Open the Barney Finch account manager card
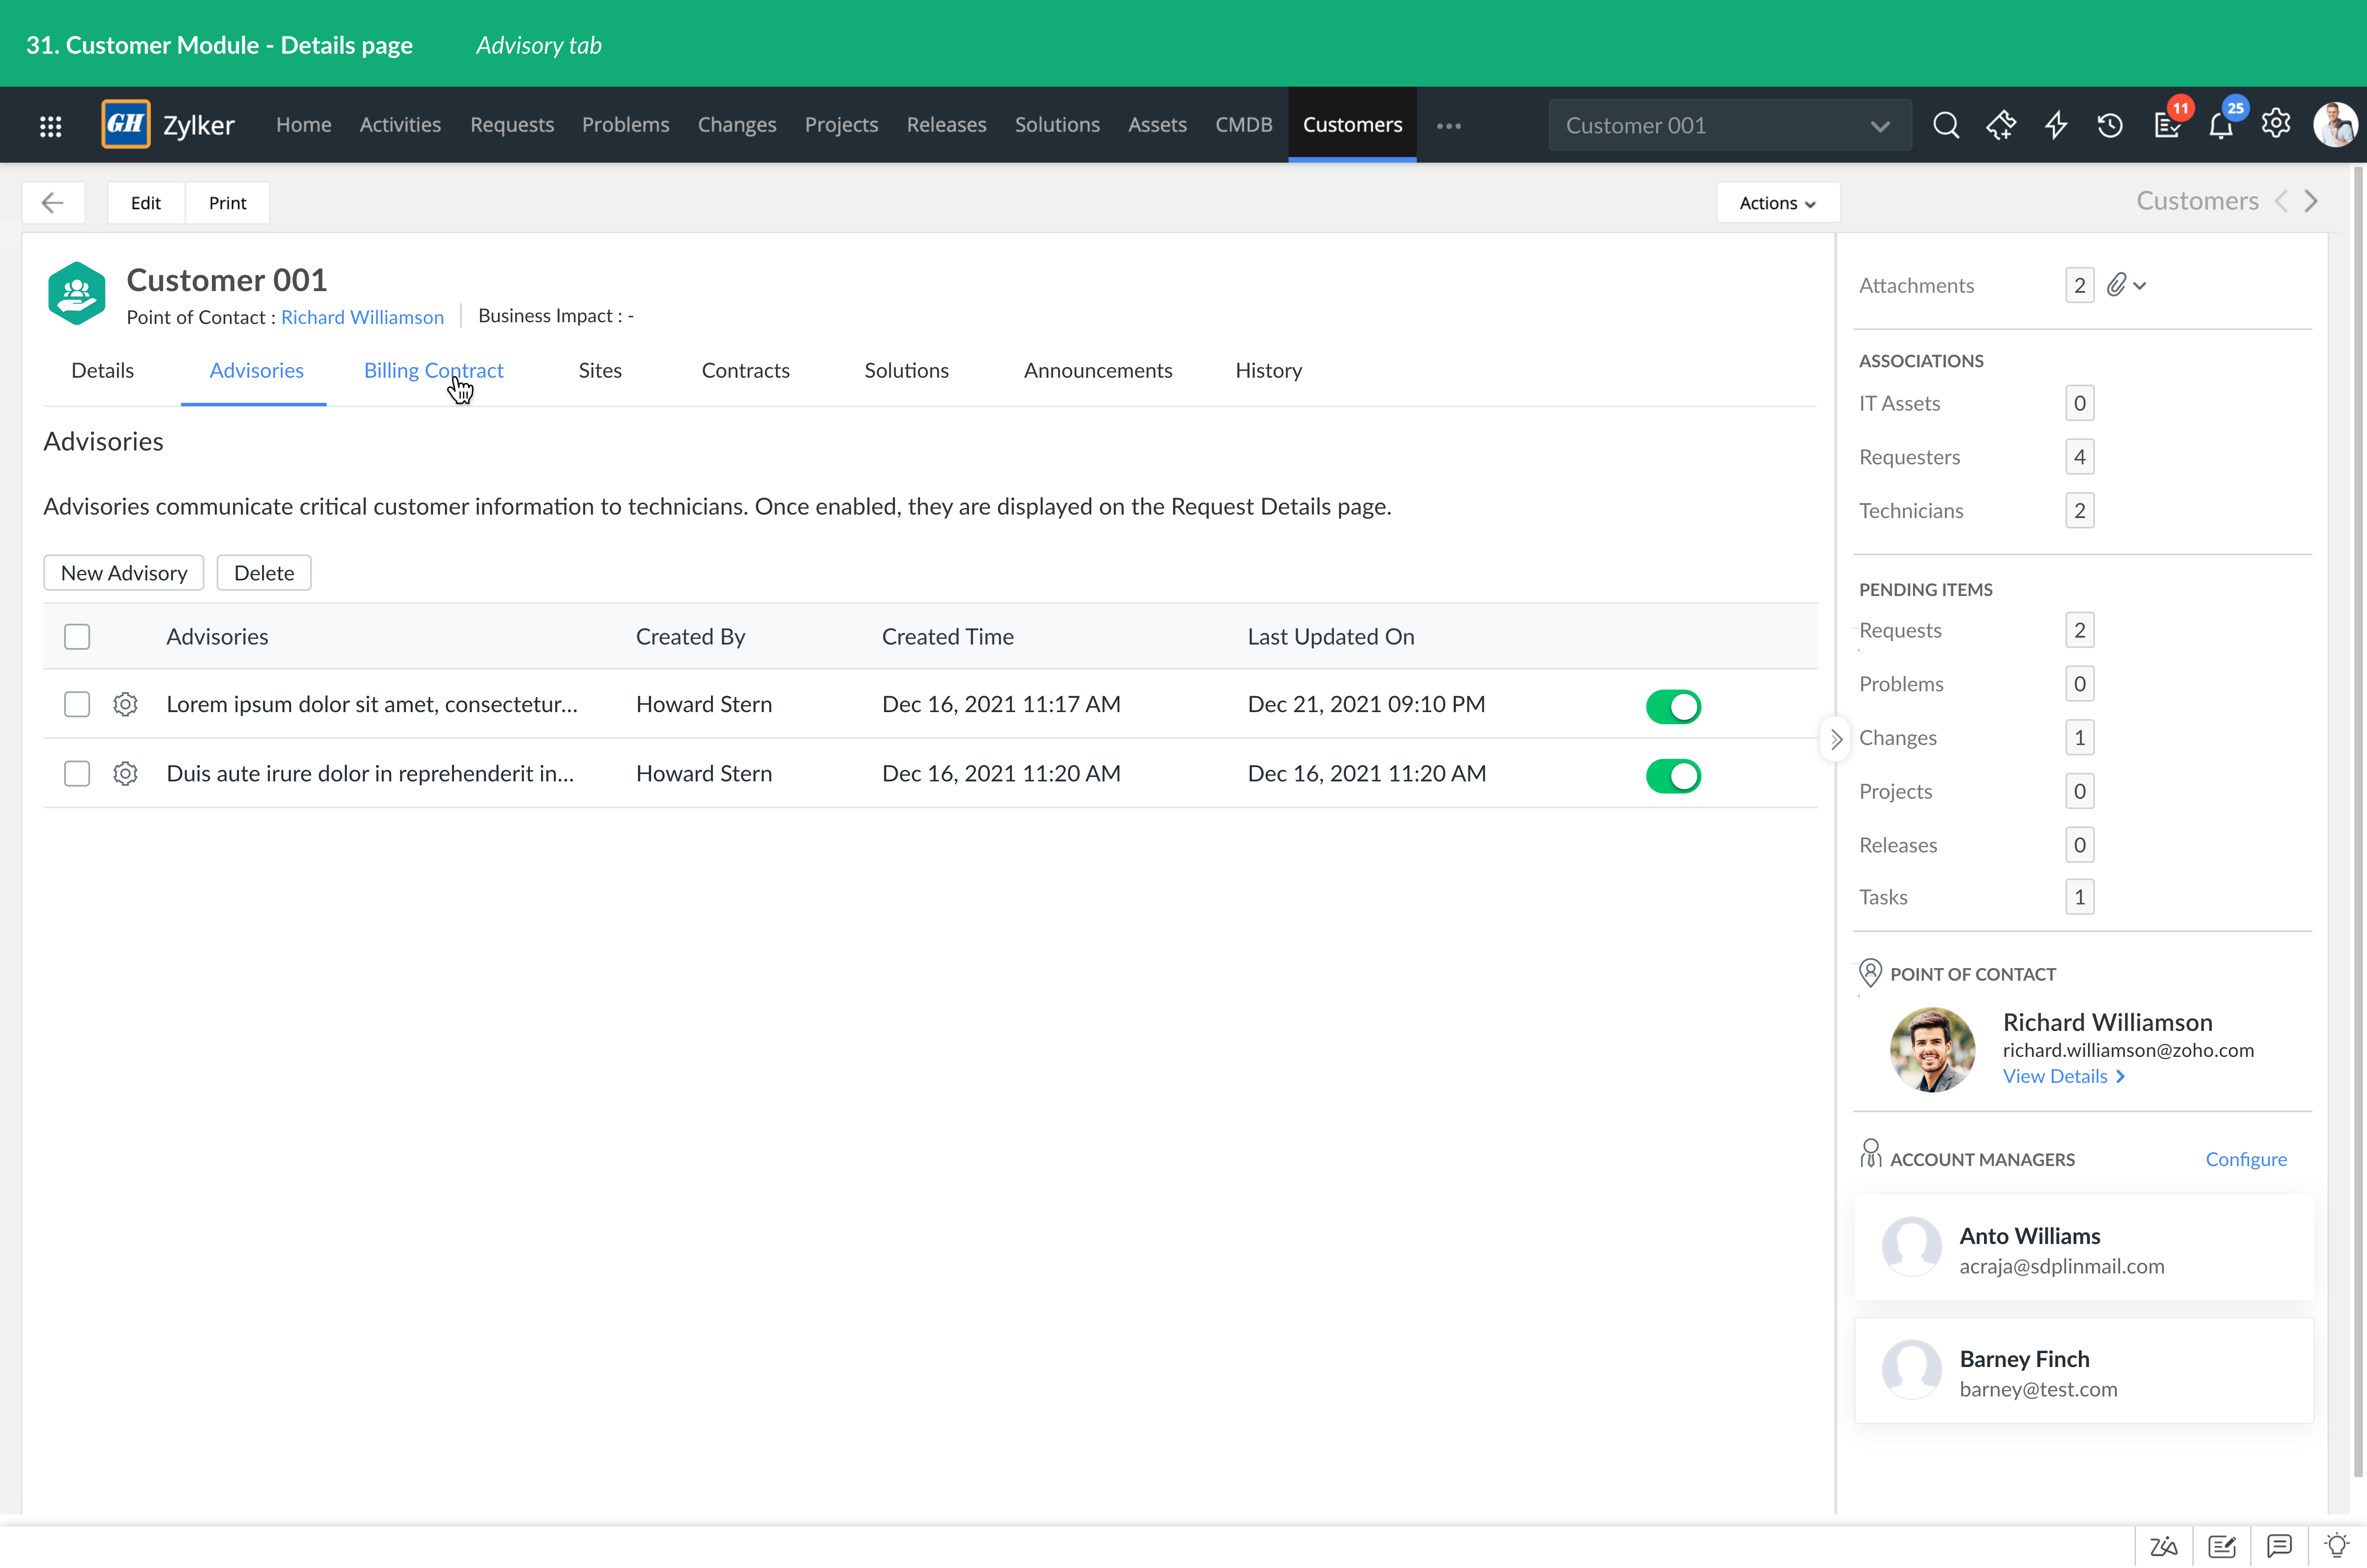The image size is (2367, 1568). 2084,1371
